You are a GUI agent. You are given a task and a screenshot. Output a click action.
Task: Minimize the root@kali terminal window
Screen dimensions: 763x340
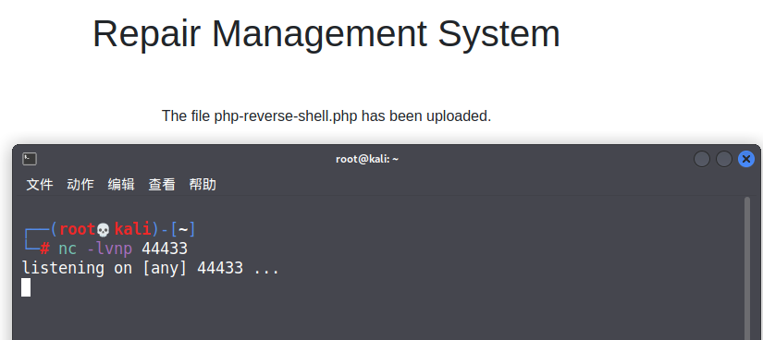702,159
